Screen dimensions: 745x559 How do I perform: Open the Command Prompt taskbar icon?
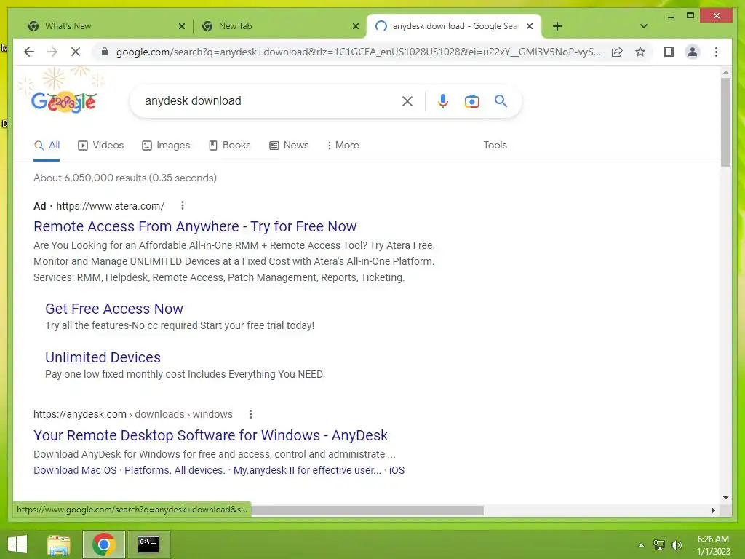[x=148, y=544]
